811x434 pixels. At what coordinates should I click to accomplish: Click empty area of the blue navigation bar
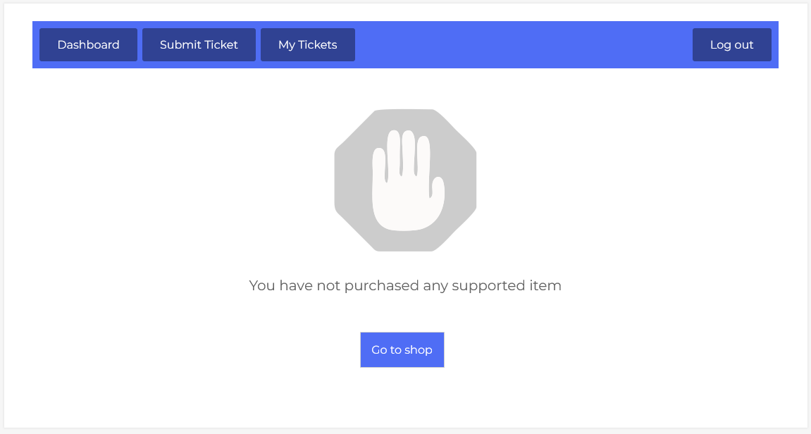click(x=521, y=45)
